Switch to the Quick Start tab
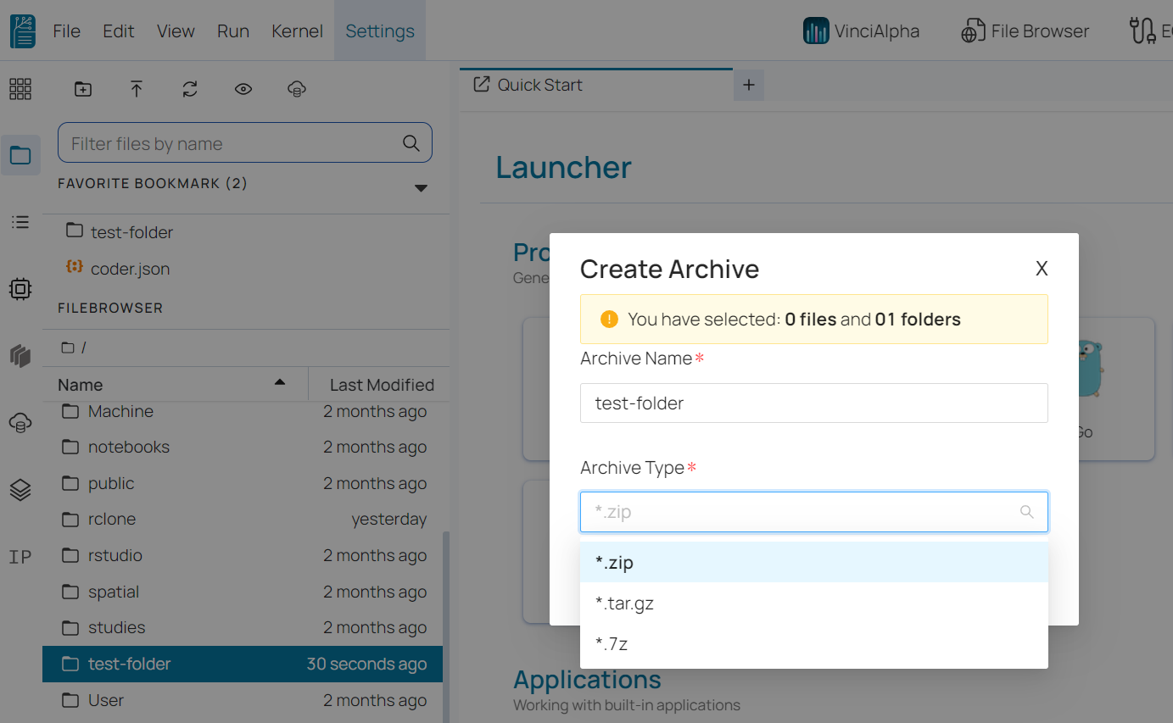 (540, 85)
